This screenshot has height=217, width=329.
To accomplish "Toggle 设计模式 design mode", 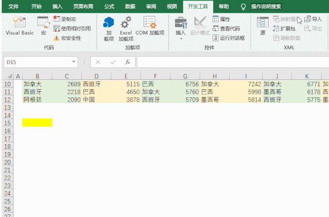I will click(x=200, y=25).
